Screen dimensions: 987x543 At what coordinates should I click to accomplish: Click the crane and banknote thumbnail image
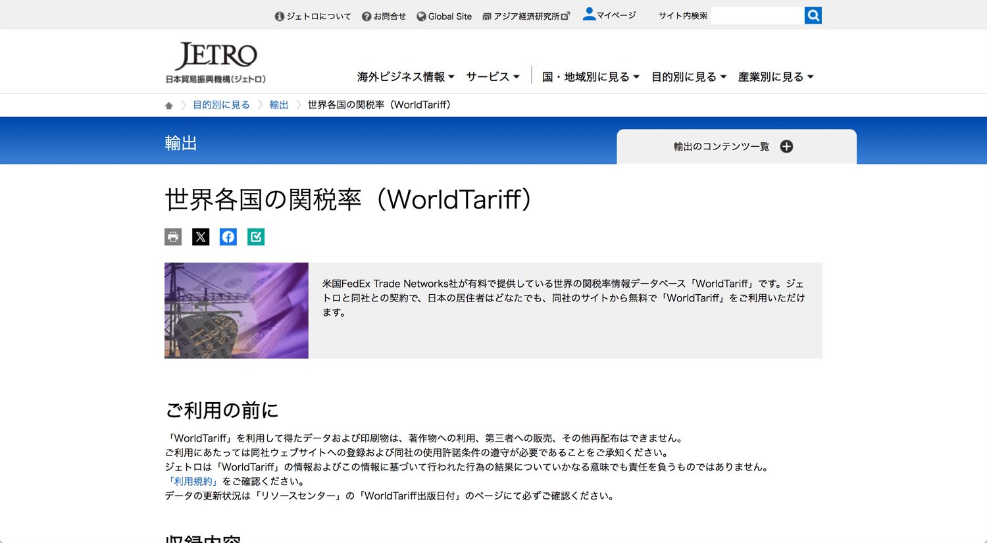click(236, 311)
